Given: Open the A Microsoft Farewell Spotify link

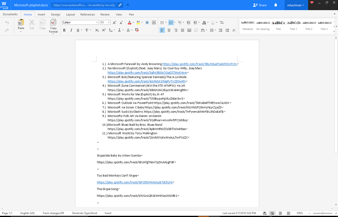Looking at the screenshot, I should click(199, 64).
